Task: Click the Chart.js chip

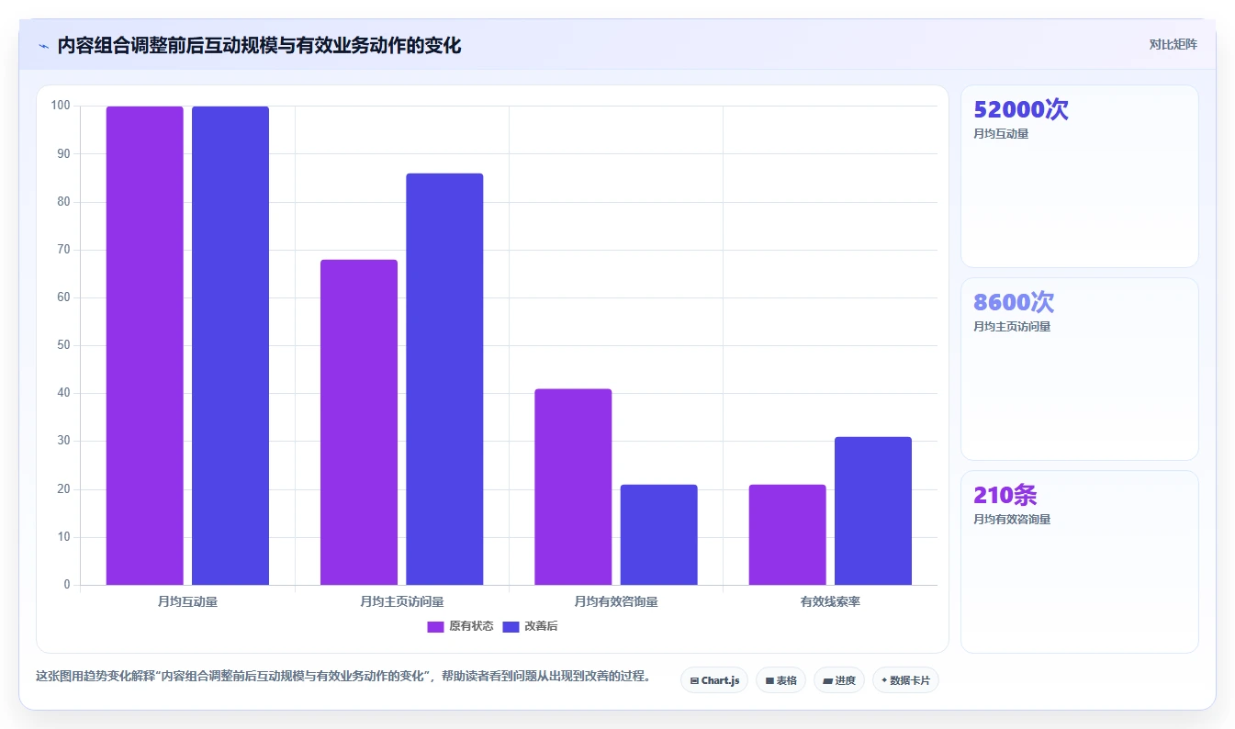Action: pos(714,680)
